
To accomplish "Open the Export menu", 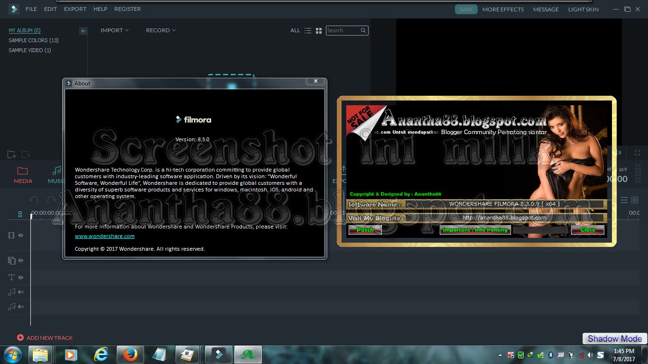I will tap(75, 9).
